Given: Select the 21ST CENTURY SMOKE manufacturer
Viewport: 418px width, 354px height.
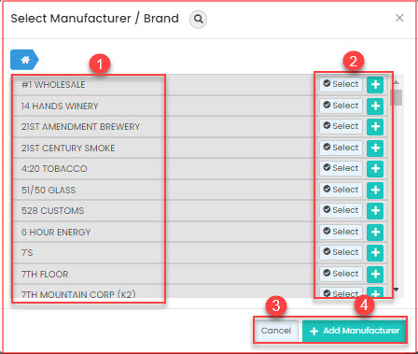Looking at the screenshot, I should pos(341,148).
